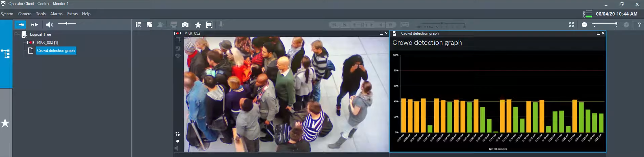Close all image panes XX icon
Image resolution: width=644 pixels, height=157 pixels.
pyautogui.click(x=571, y=25)
